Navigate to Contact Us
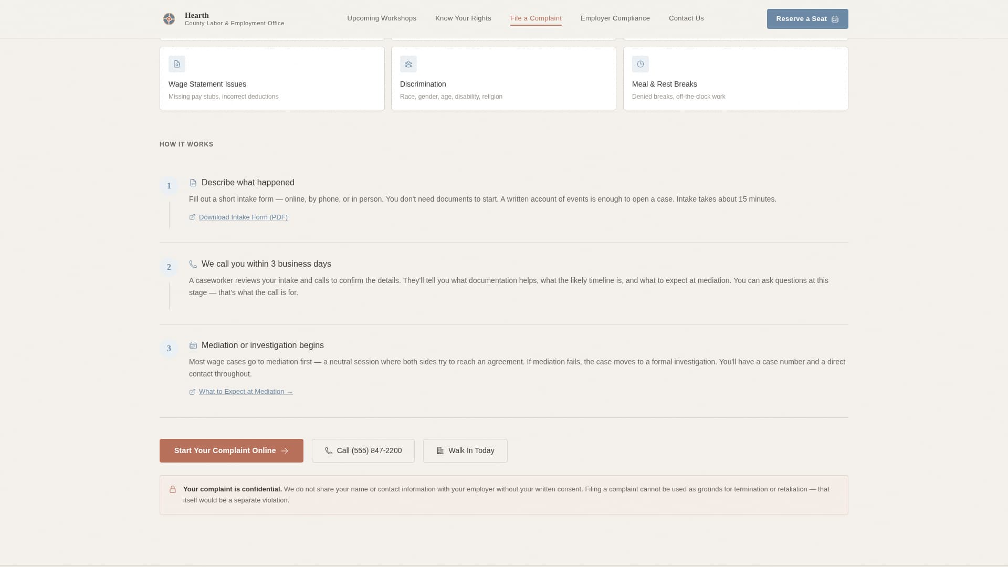This screenshot has height=567, width=1008. click(x=686, y=18)
